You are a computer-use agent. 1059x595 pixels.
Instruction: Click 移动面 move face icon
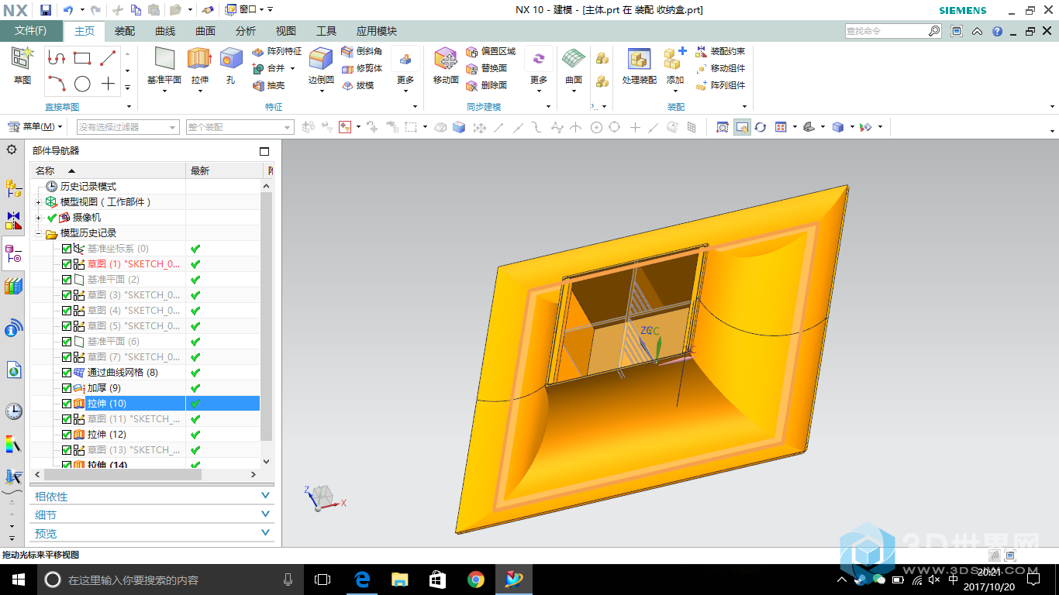[446, 59]
